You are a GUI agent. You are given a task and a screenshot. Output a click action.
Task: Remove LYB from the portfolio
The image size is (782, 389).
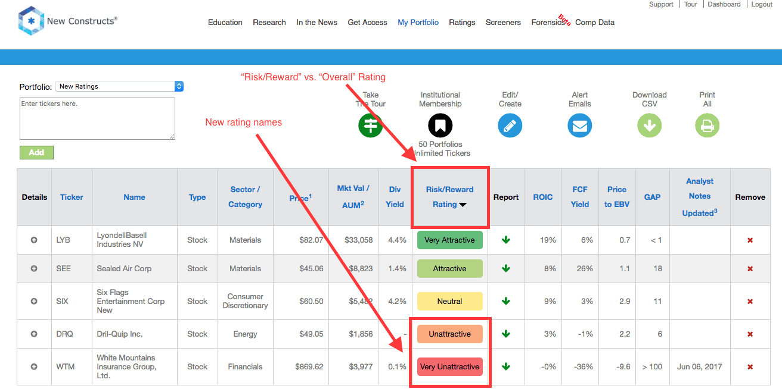tap(750, 240)
